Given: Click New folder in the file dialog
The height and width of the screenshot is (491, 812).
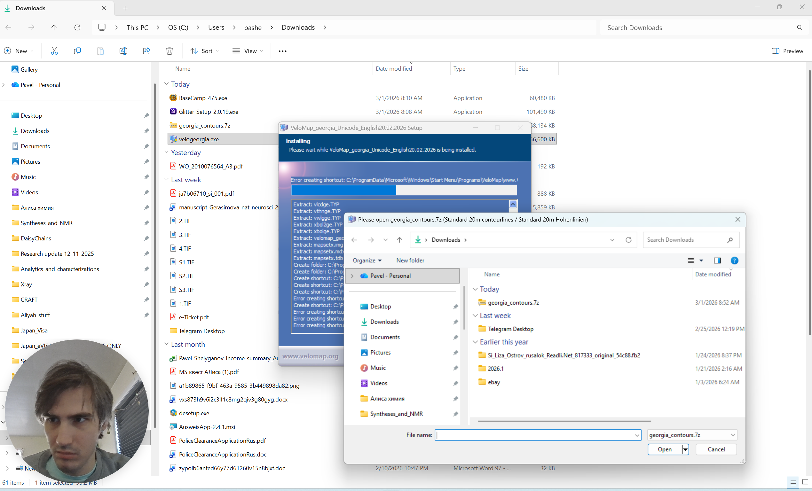Looking at the screenshot, I should 410,260.
